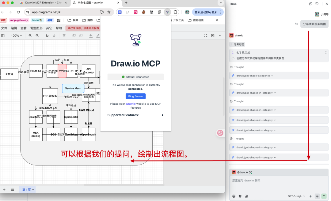
Task: Click the delete icon in the drawio toolbar
Action: coord(63,35)
